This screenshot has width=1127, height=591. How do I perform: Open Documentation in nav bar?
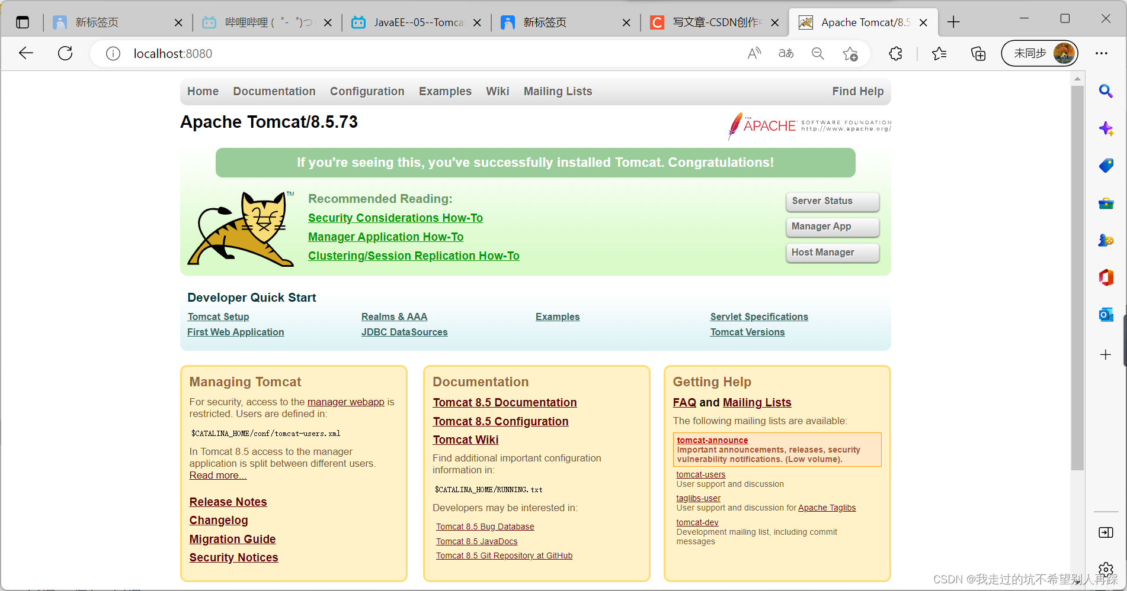coord(274,91)
